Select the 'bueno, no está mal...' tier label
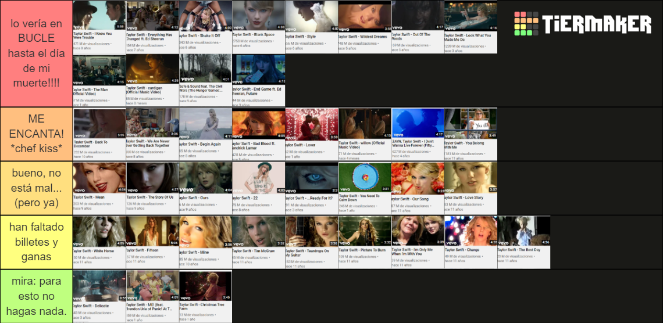 point(37,188)
